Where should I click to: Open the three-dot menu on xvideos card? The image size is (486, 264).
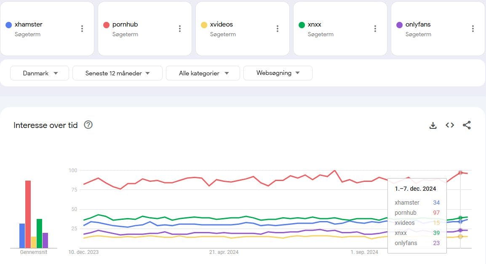[x=278, y=29]
